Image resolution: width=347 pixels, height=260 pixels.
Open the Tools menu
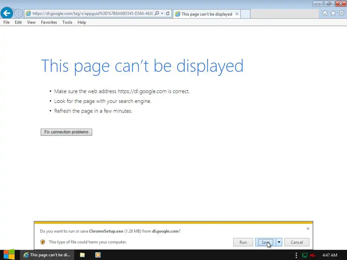[67, 22]
